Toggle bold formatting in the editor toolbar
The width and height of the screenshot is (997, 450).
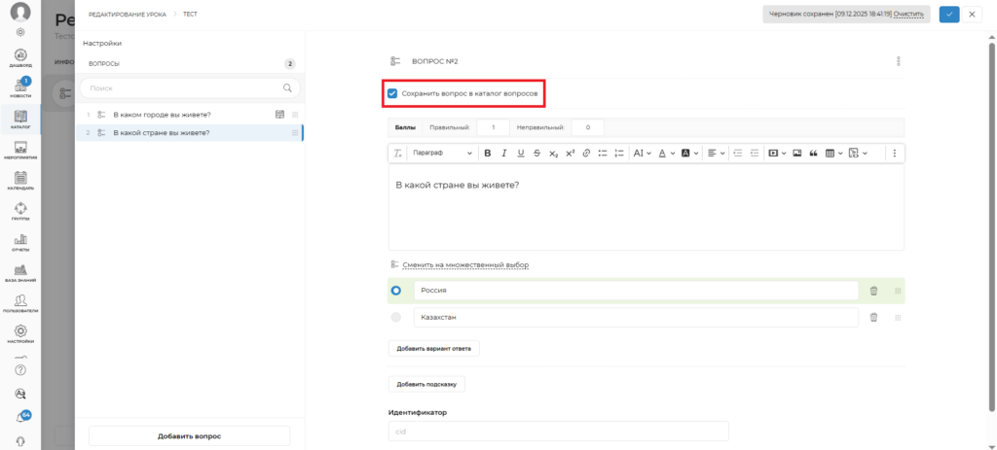(x=489, y=154)
